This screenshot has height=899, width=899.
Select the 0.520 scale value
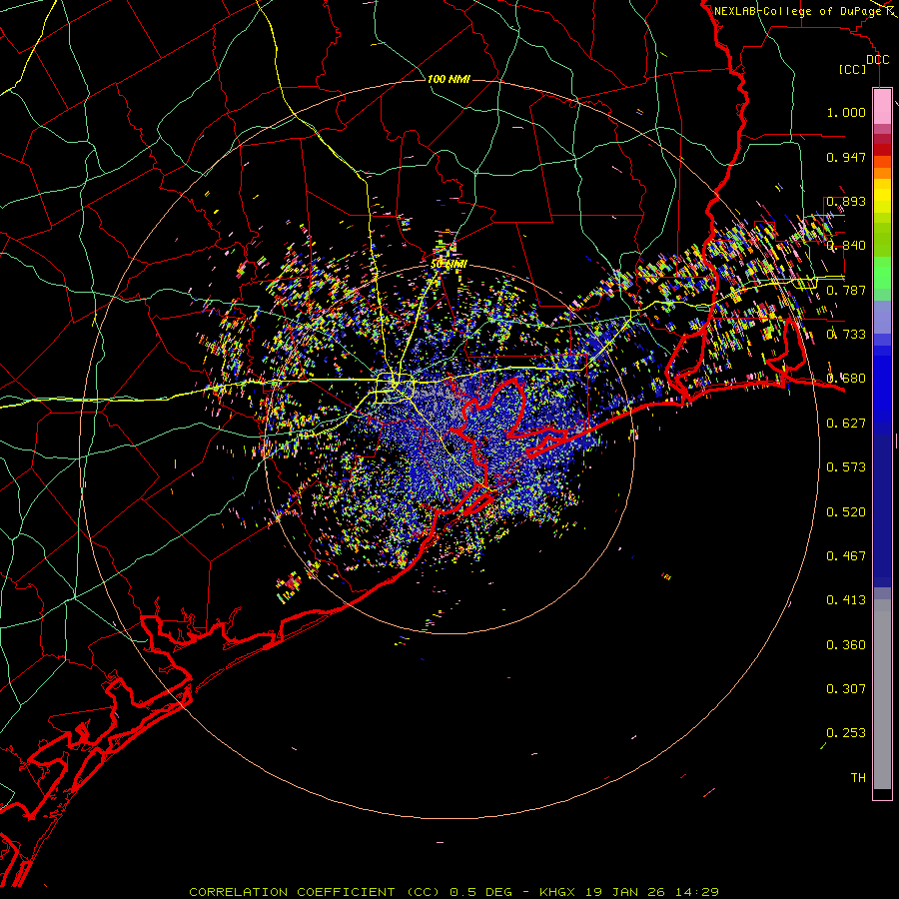click(846, 512)
